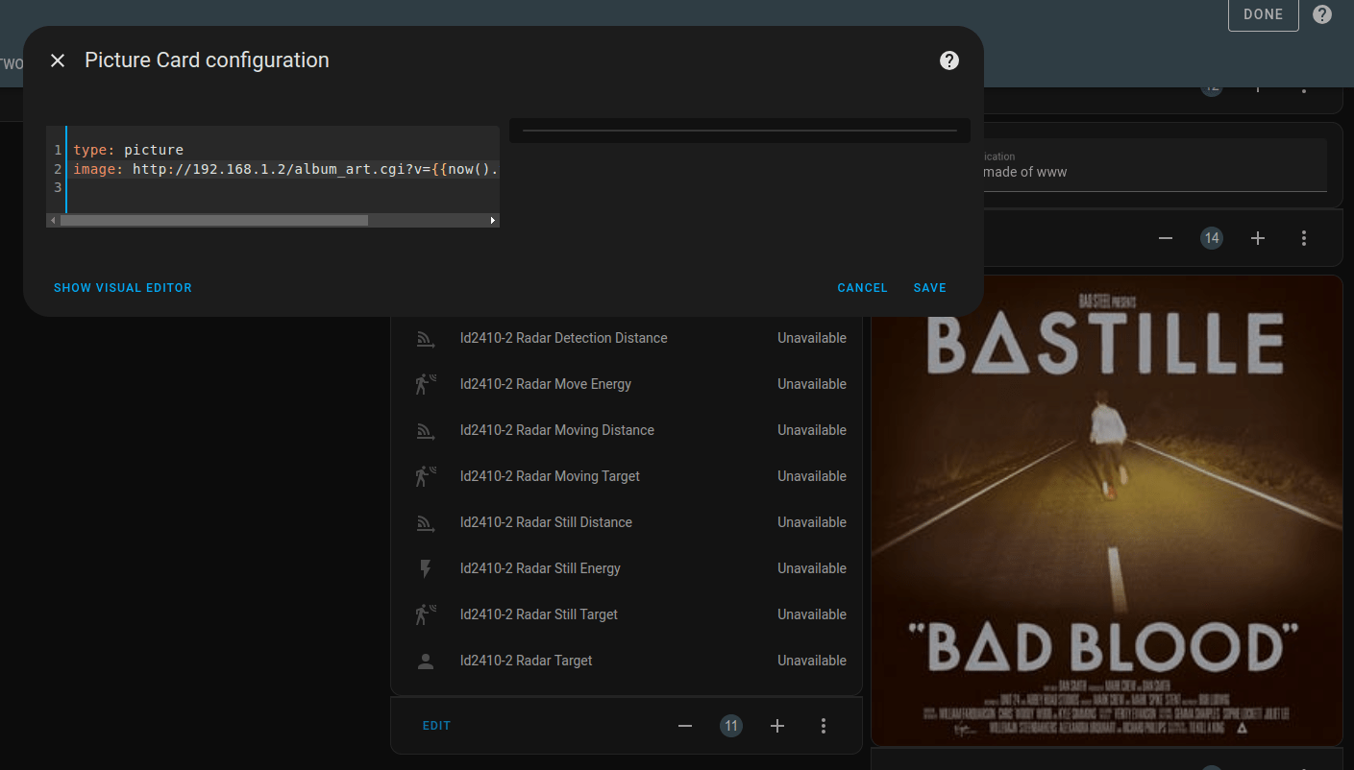Cancel the card configuration

pyautogui.click(x=862, y=288)
